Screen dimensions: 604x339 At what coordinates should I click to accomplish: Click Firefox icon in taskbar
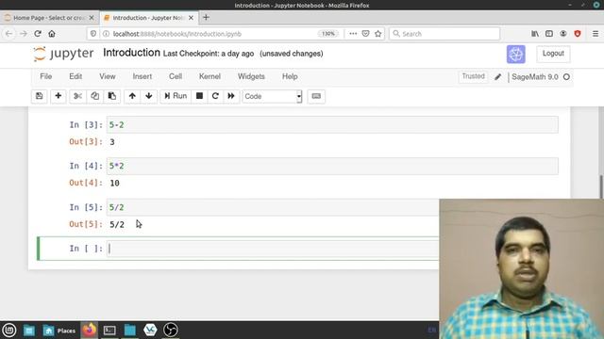point(90,330)
